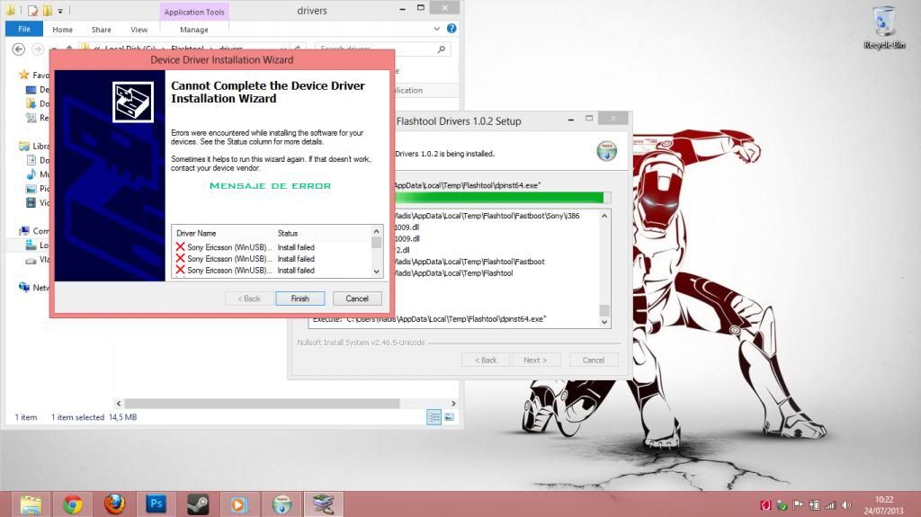Click right arrow of Explorer horizontal scrollbar
921x517 pixels.
point(453,404)
